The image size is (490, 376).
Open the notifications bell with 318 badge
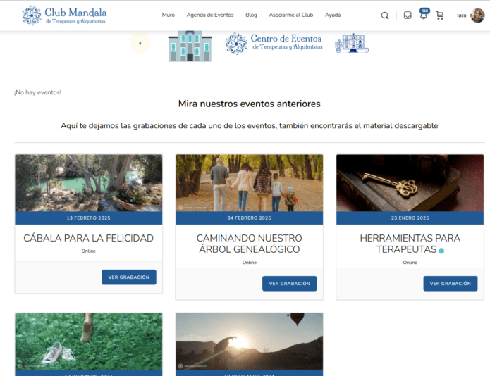[424, 14]
